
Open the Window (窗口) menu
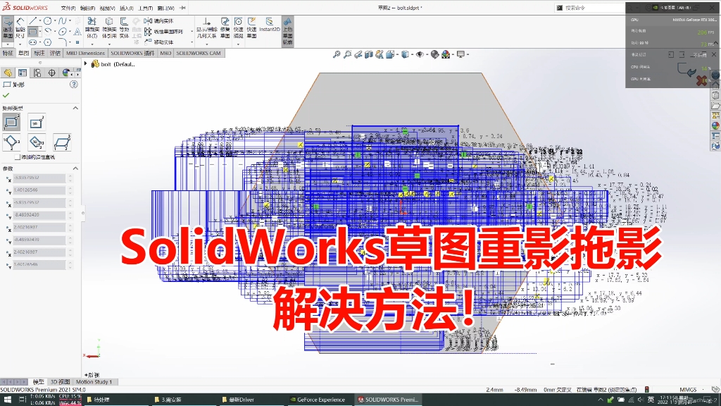(165, 8)
